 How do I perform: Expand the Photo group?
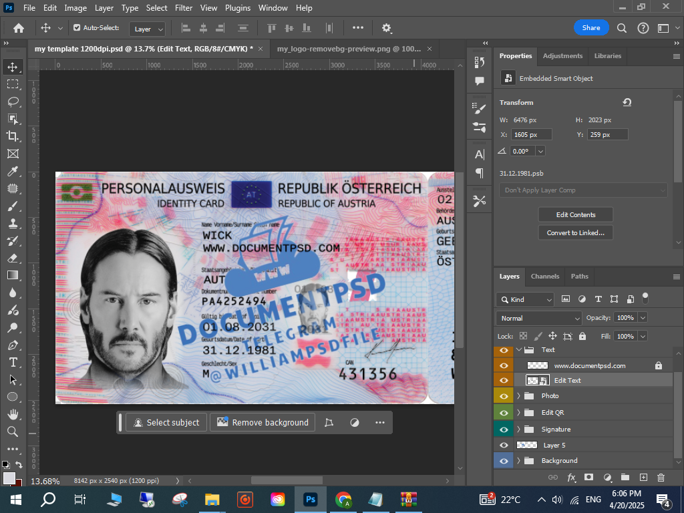click(x=518, y=396)
